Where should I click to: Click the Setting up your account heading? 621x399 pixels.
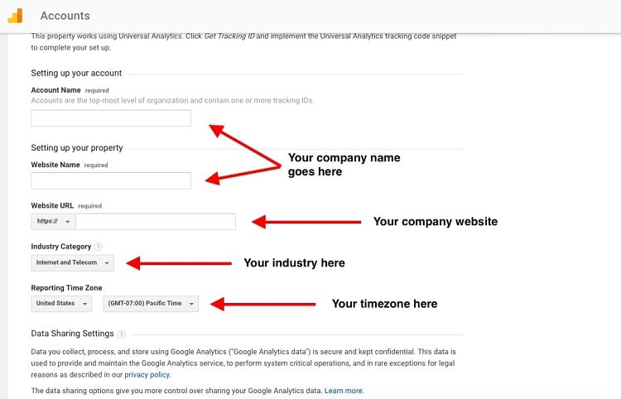point(76,73)
